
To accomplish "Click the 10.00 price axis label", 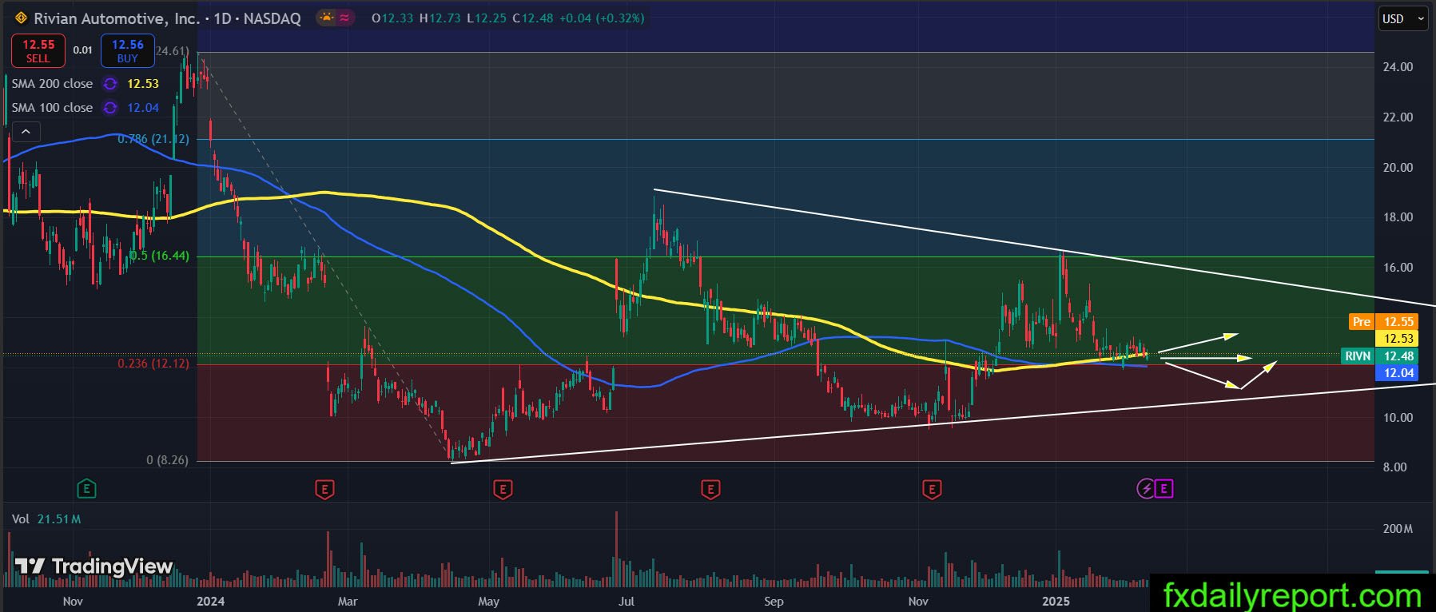I will coord(1398,418).
